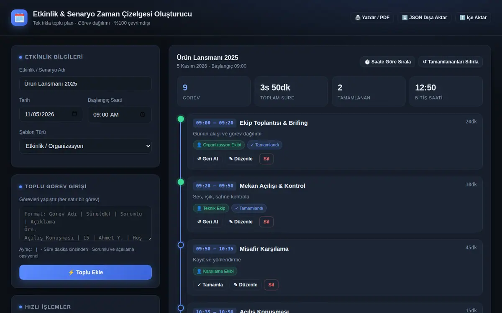Mark Misafir Karşılama as completed
502x313 pixels.
pos(210,285)
